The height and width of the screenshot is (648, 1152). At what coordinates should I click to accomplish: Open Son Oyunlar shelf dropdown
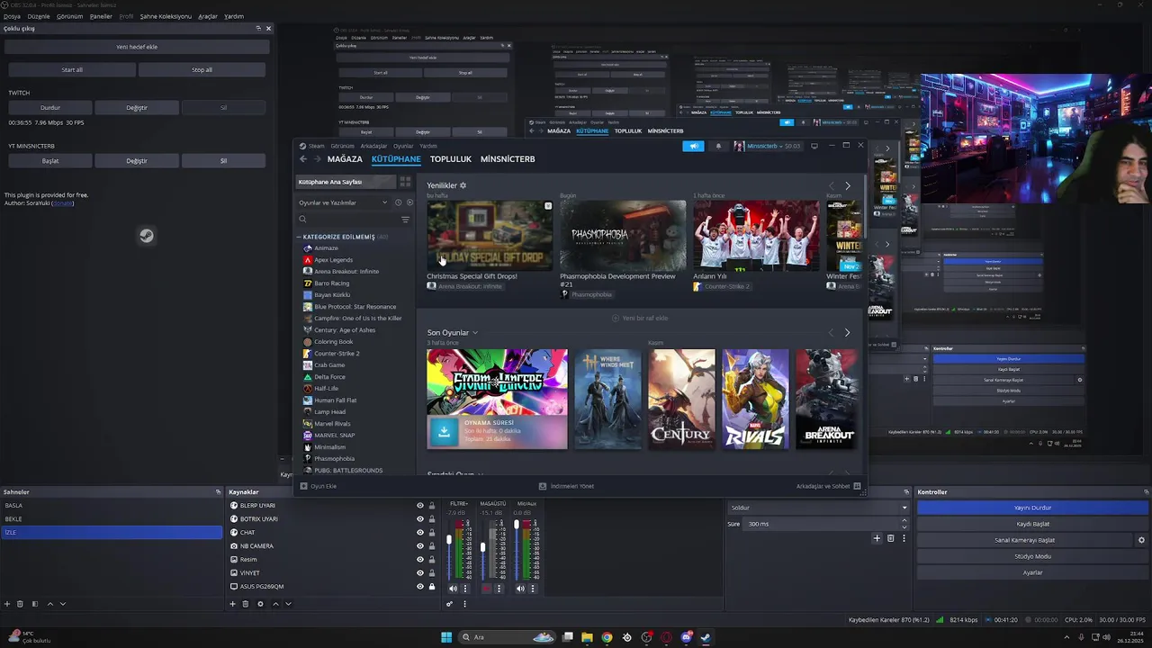click(475, 333)
